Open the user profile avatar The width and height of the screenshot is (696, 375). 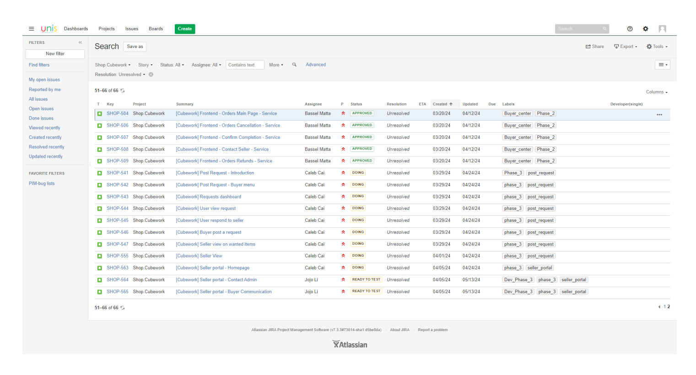662,29
